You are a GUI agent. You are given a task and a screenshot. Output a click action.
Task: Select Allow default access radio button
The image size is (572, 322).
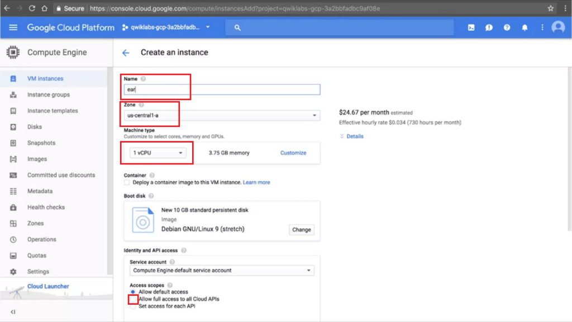(x=133, y=292)
